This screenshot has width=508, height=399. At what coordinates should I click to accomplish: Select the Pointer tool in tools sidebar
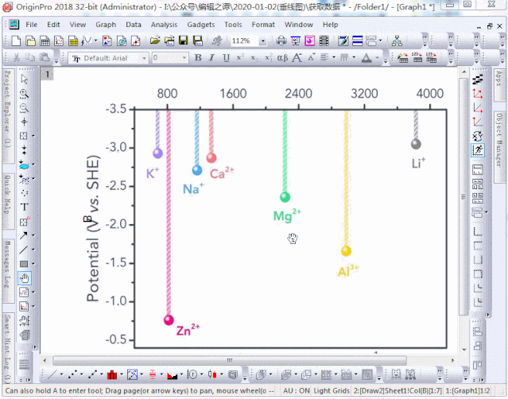(24, 79)
